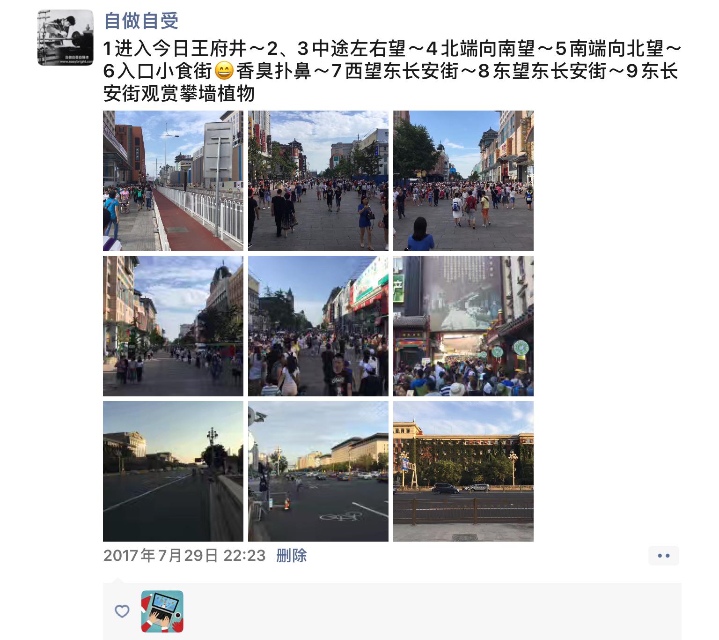Screen dimensions: 719x640
Task: Open first photo of red bike lane
Action: tap(173, 181)
